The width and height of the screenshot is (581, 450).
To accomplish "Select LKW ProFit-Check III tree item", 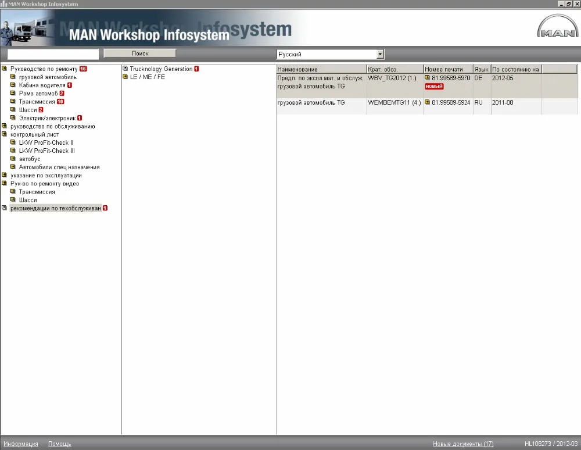I will coord(46,151).
